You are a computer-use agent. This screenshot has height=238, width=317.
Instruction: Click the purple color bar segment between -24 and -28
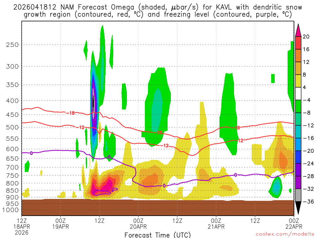pyautogui.click(x=298, y=170)
